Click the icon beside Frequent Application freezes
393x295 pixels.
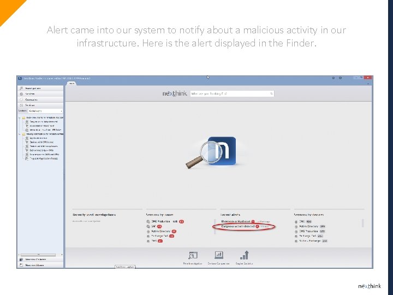point(27,158)
